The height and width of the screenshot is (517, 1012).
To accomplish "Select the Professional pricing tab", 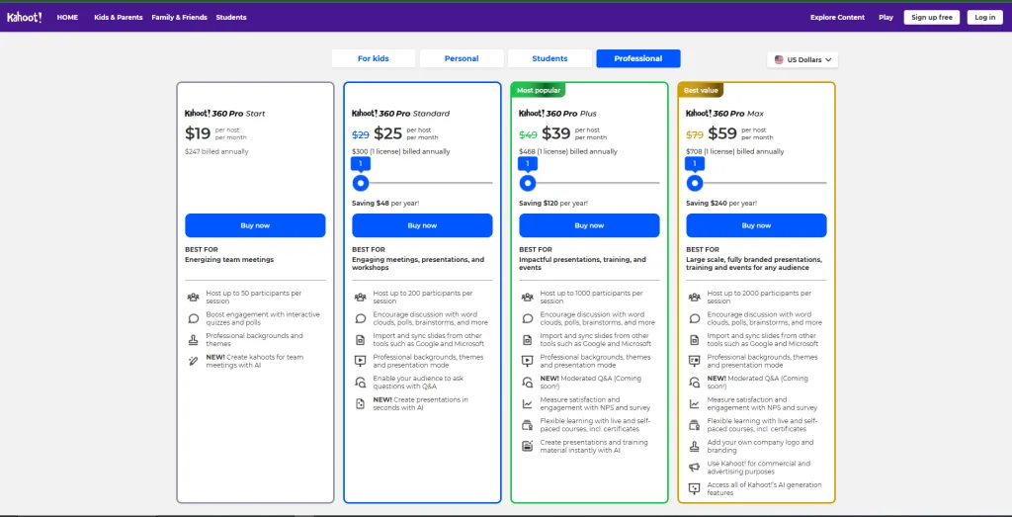I will (637, 58).
